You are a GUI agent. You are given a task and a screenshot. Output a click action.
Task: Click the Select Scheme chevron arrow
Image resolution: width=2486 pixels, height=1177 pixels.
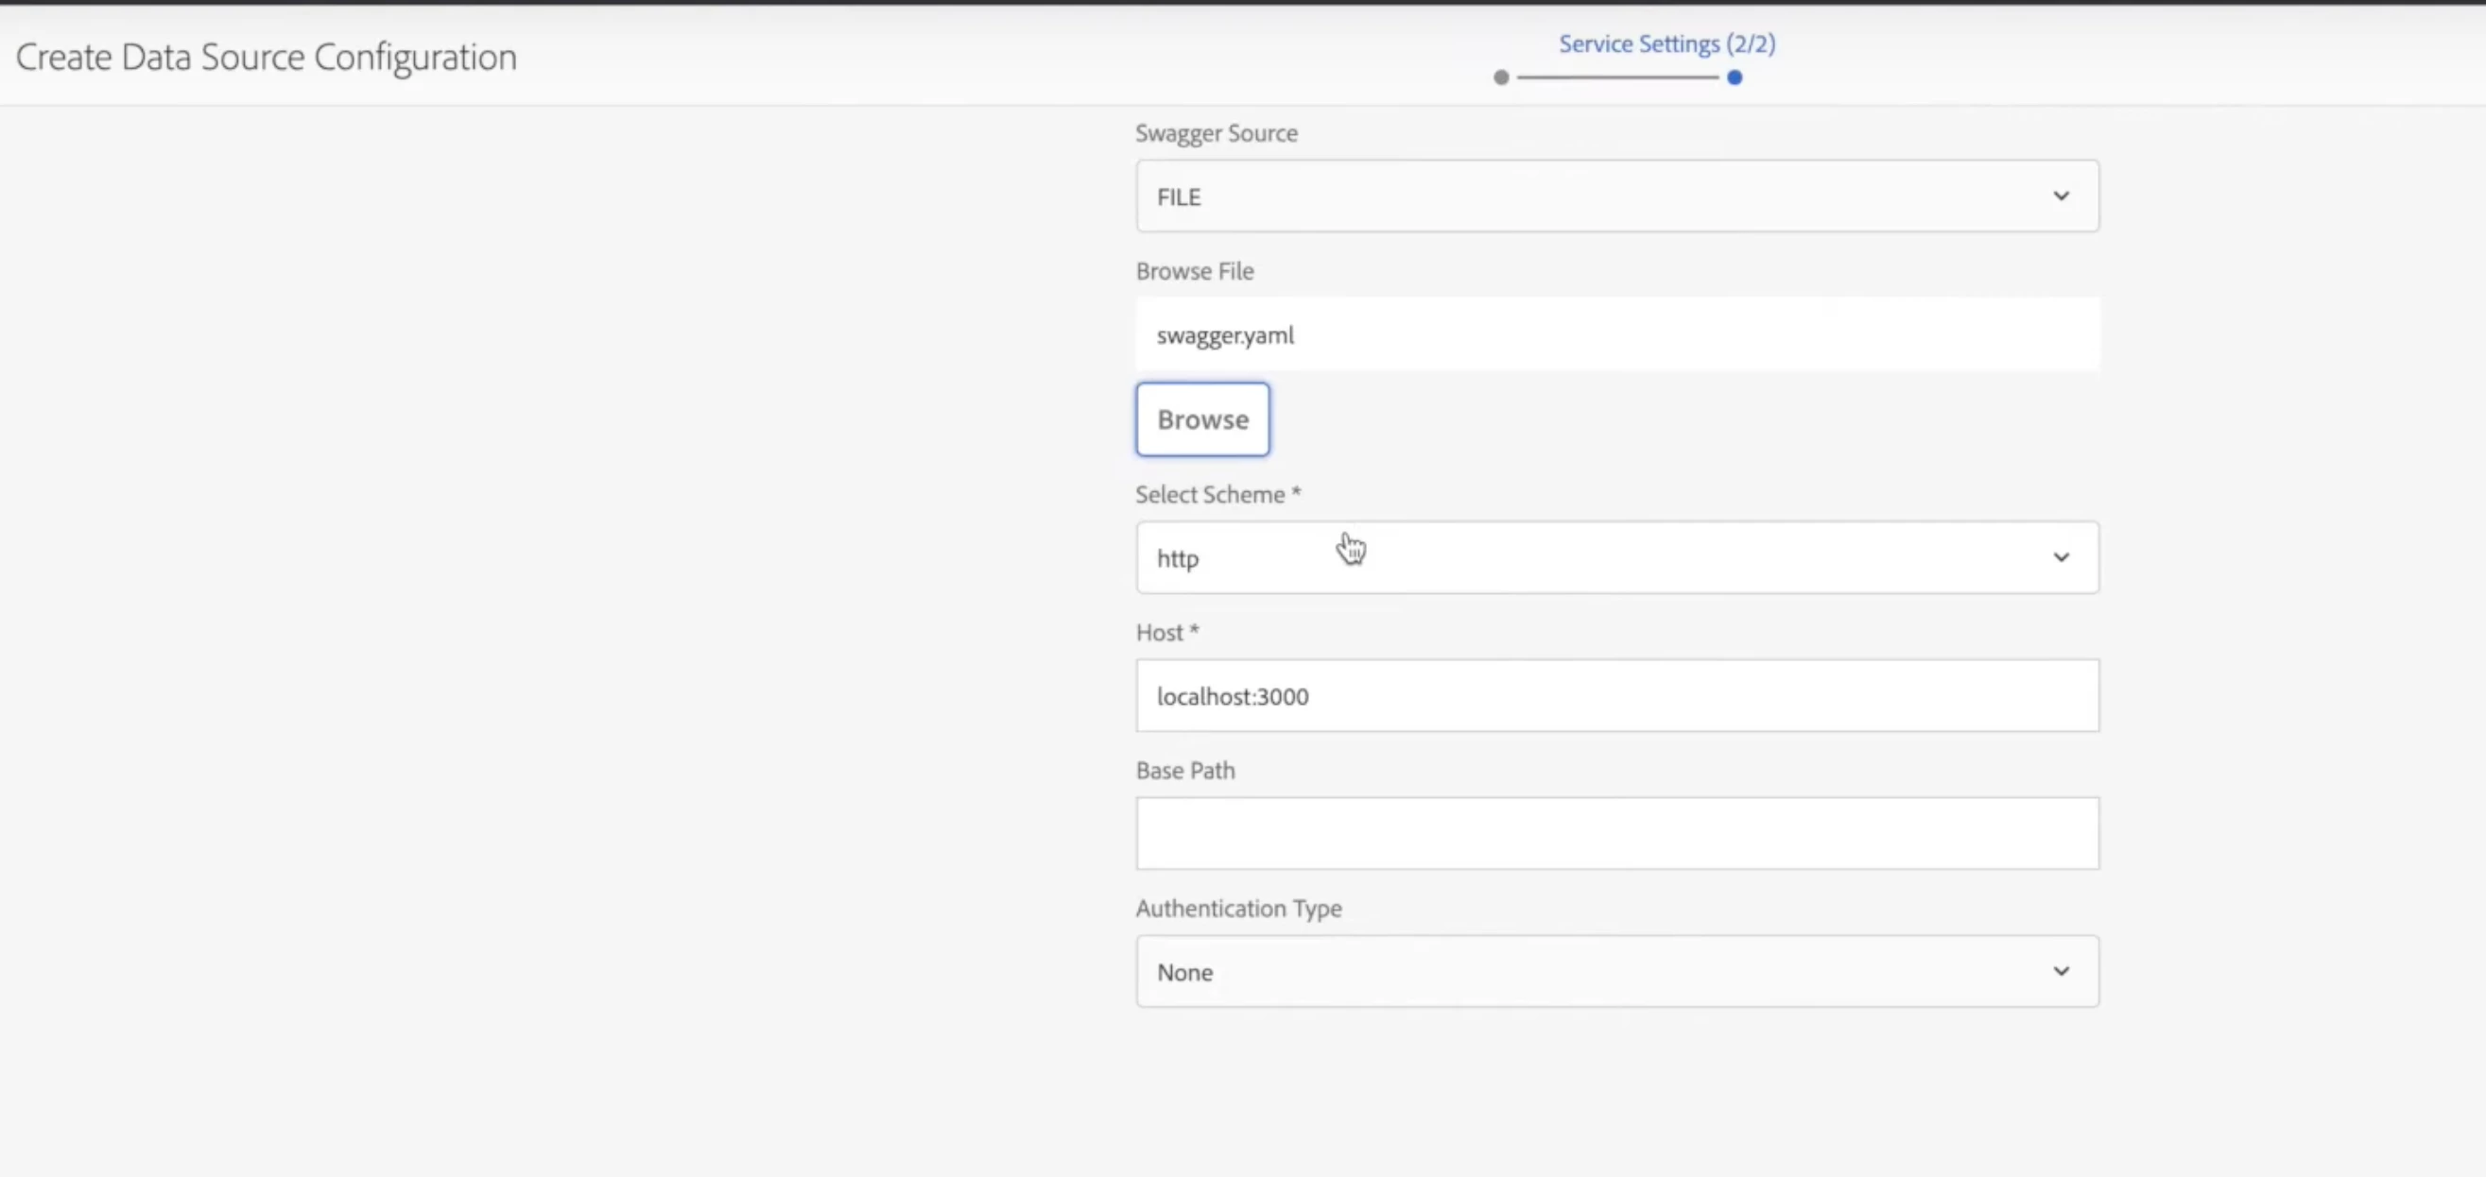point(2061,557)
